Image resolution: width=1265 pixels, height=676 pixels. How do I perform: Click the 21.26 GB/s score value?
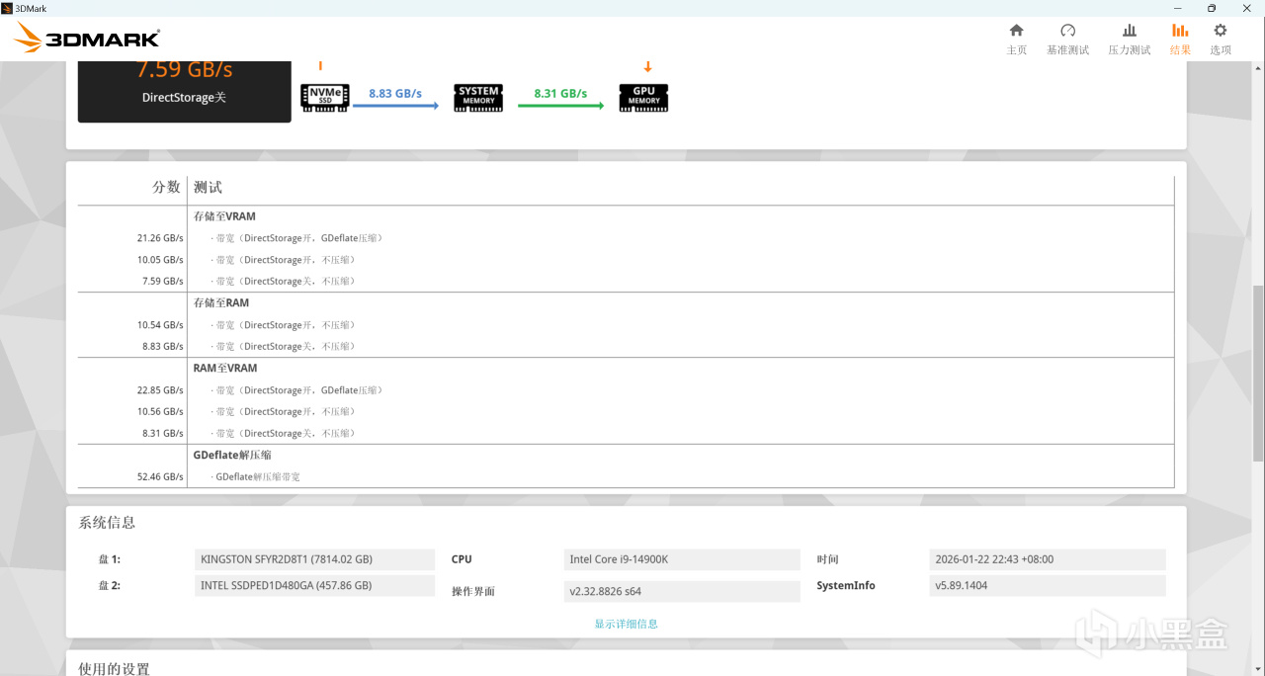click(160, 238)
